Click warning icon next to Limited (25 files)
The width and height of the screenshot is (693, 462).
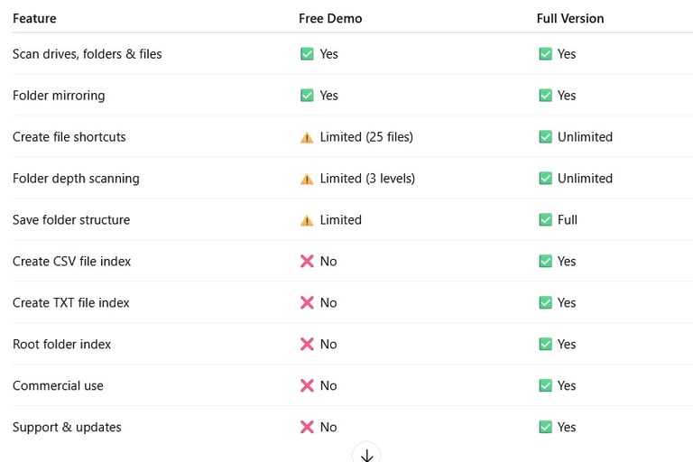coord(307,137)
